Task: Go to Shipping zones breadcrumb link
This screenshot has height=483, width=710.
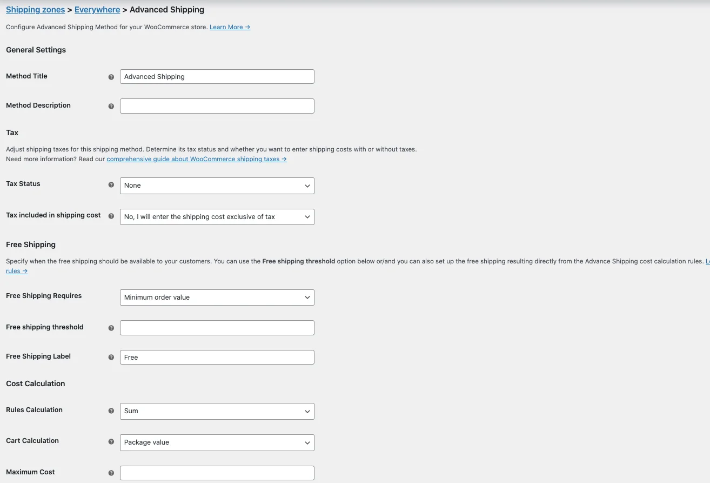Action: (x=36, y=10)
